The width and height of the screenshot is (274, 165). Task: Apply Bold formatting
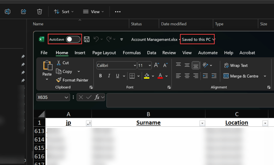pos(100,76)
